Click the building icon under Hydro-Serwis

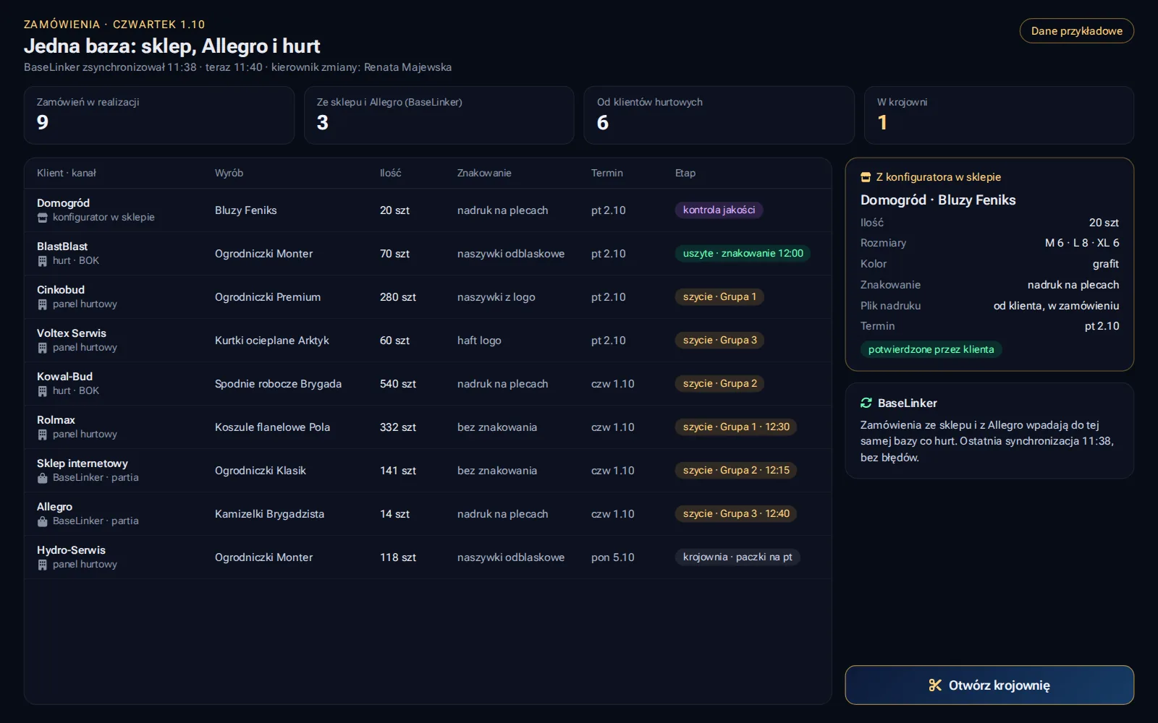tap(42, 565)
